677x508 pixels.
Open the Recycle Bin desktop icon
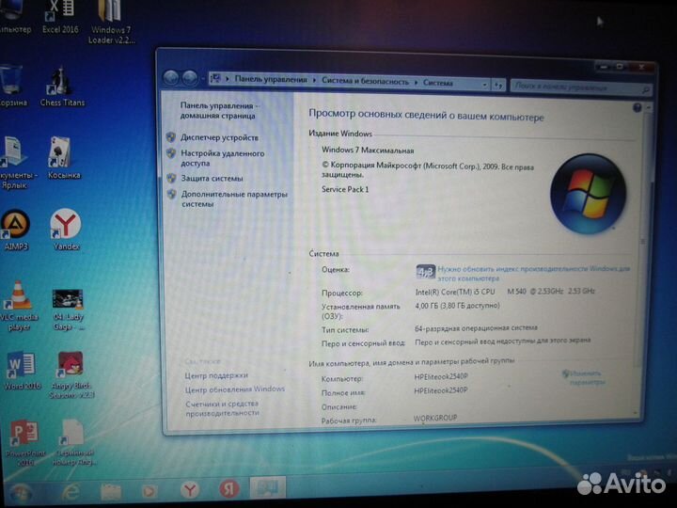coord(12,86)
